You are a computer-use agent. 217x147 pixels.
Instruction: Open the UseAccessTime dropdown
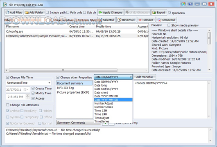click(29, 83)
